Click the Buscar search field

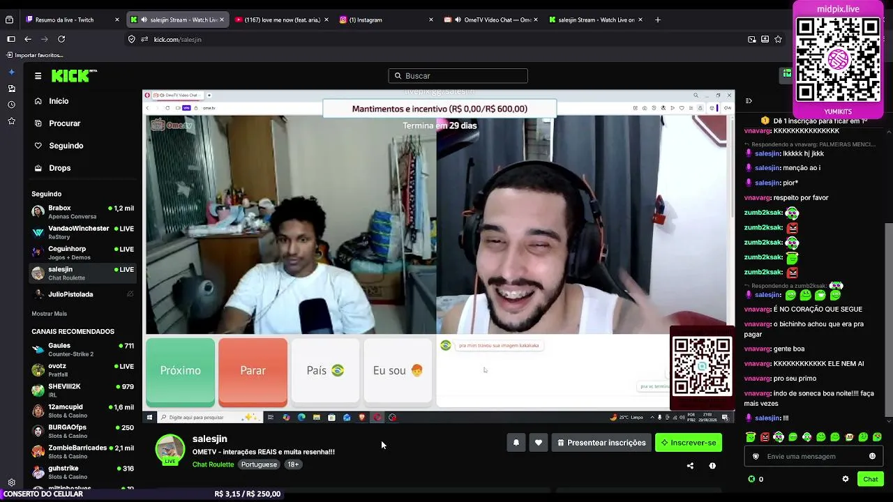pos(458,76)
